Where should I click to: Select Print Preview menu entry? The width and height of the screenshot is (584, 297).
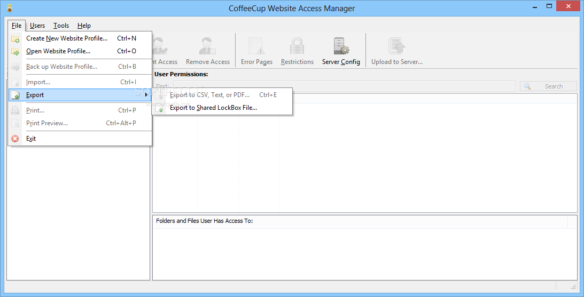(x=80, y=123)
